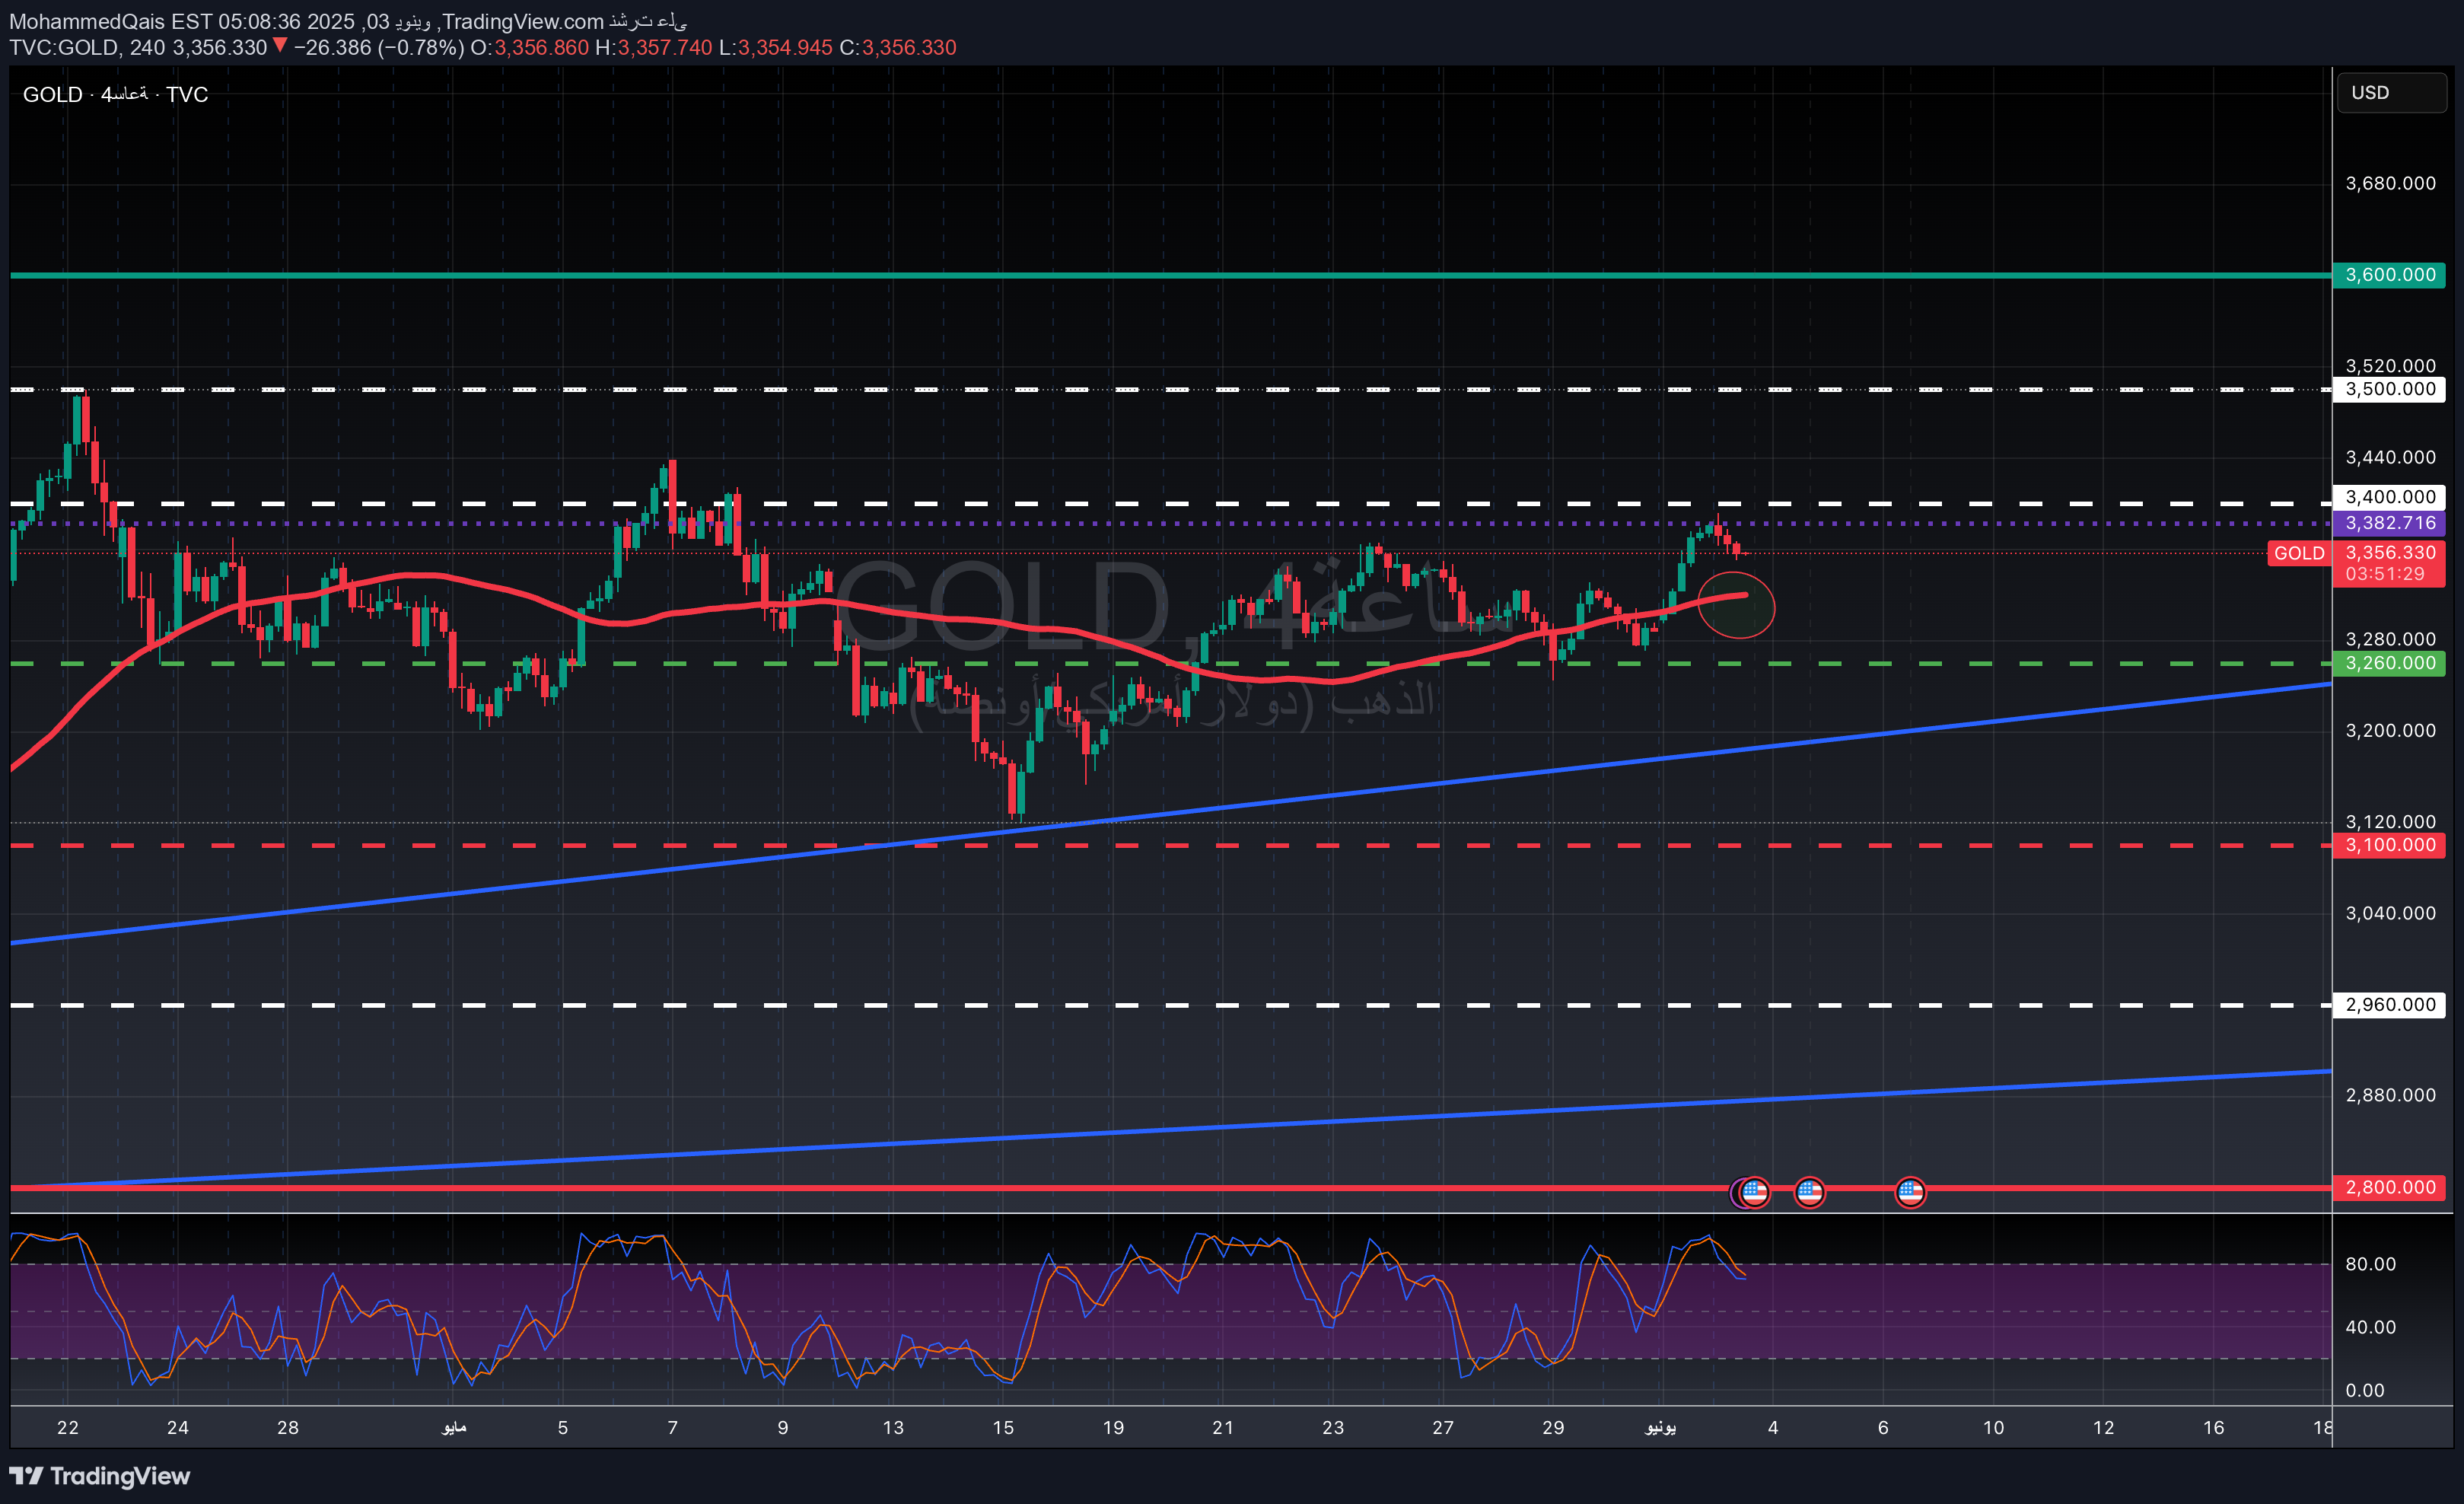Image resolution: width=2464 pixels, height=1504 pixels.
Task: Click the 3,500.000 white price label
Action: [x=2389, y=389]
